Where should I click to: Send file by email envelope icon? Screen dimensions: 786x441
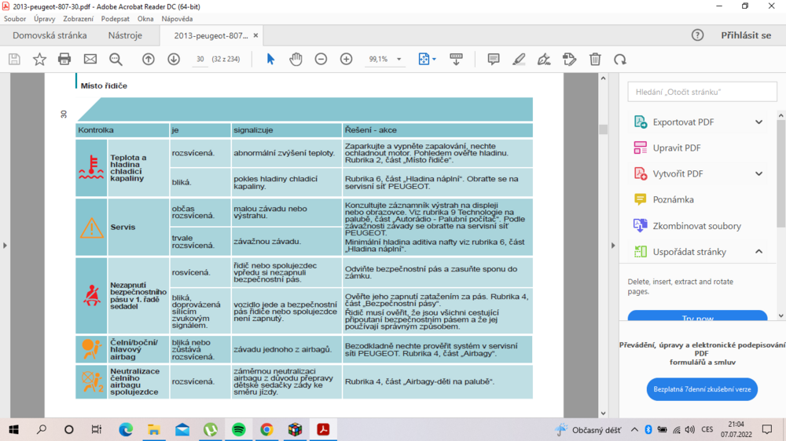(x=90, y=59)
